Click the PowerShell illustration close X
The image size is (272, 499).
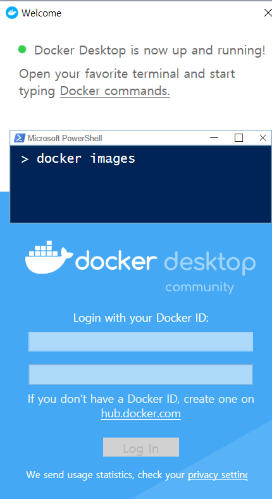click(x=263, y=138)
